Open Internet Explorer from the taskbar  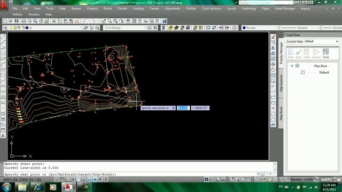[x=37, y=187]
